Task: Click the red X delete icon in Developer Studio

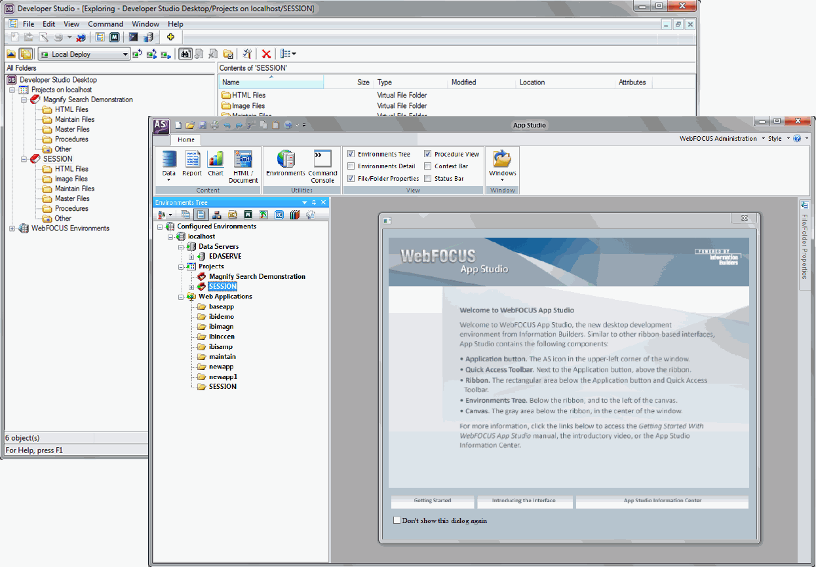Action: click(266, 54)
